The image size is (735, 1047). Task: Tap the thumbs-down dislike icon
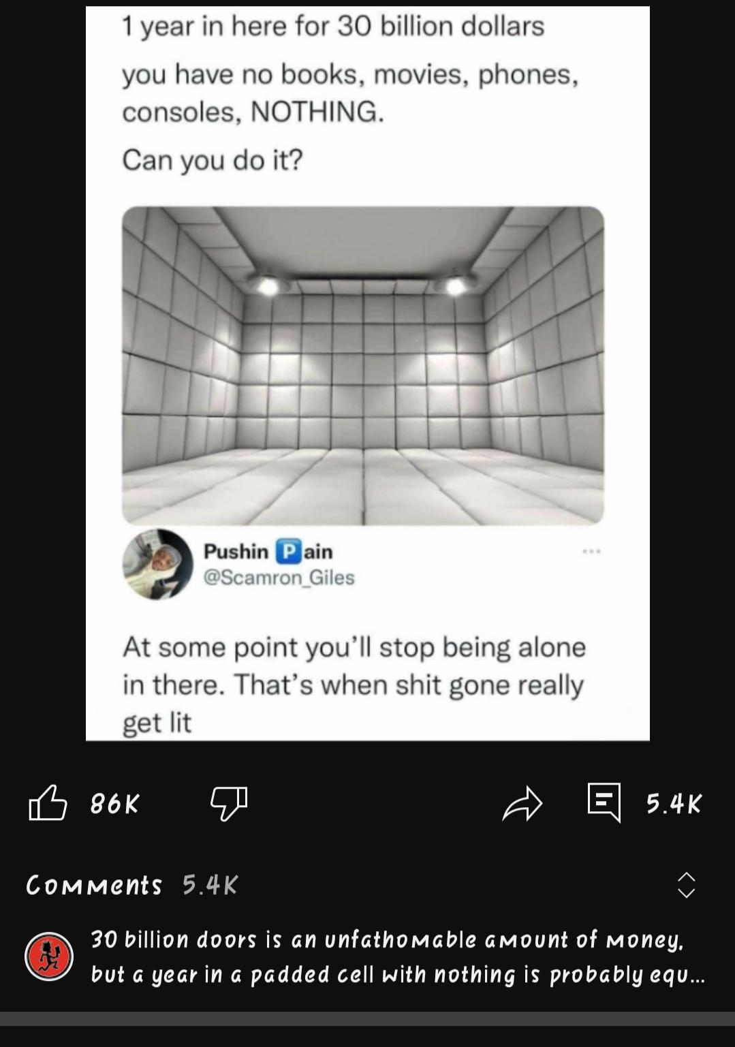click(x=229, y=803)
